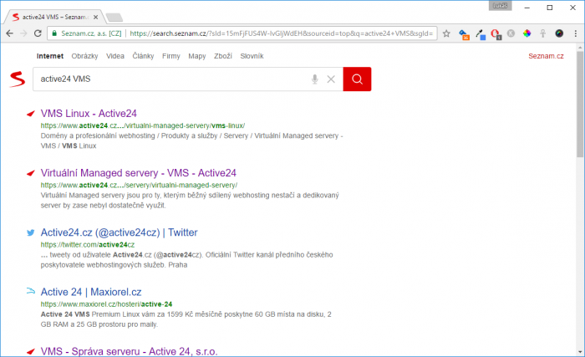This screenshot has height=357, width=585.
Task: Click the dark circular extension icon
Action: point(559,33)
